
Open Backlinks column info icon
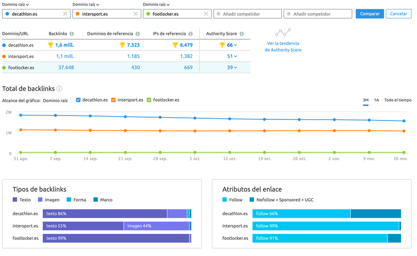pos(72,34)
